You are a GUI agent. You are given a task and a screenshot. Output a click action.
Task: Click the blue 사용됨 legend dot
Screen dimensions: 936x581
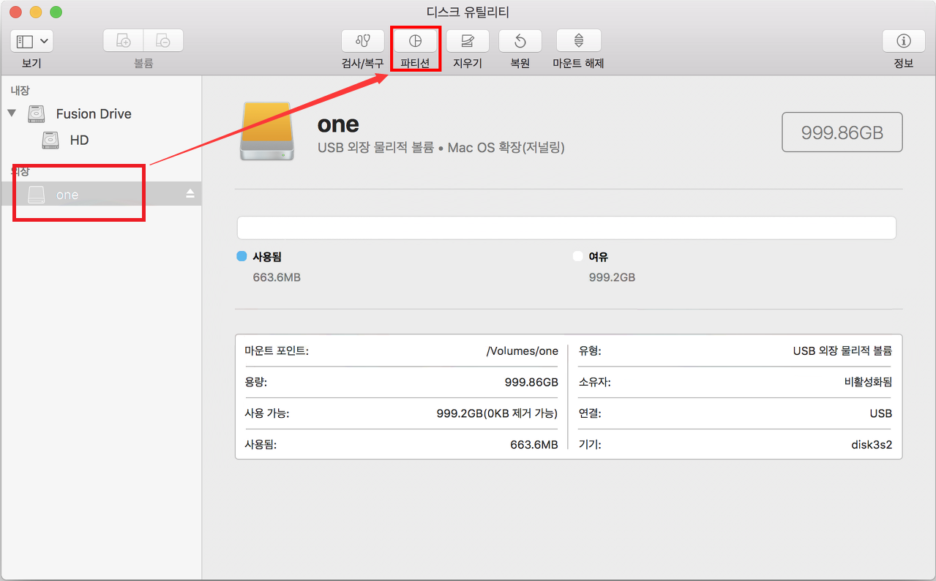click(x=242, y=257)
